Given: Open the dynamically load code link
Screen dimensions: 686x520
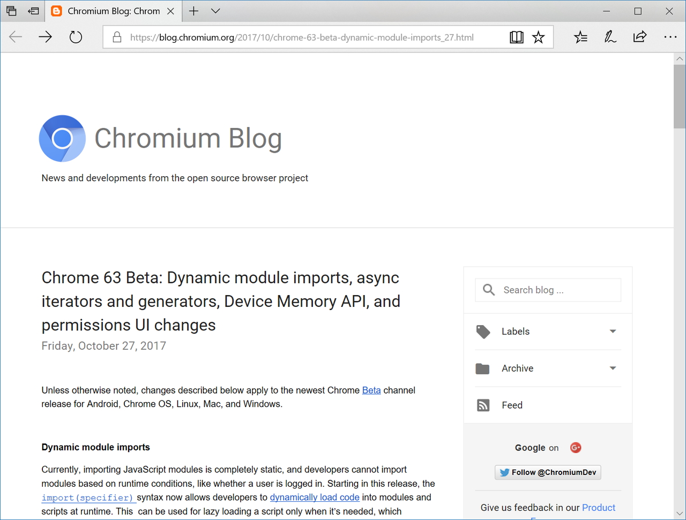Looking at the screenshot, I should pos(314,497).
